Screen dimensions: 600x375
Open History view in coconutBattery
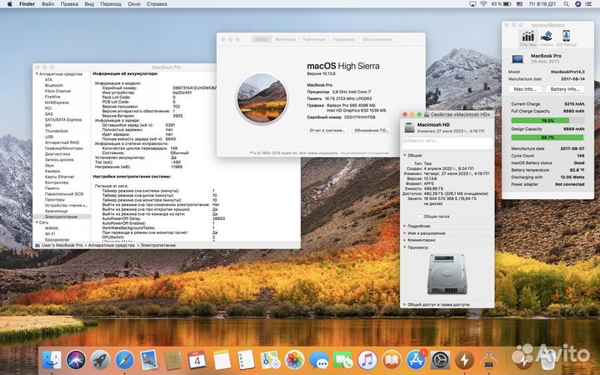[x=547, y=38]
